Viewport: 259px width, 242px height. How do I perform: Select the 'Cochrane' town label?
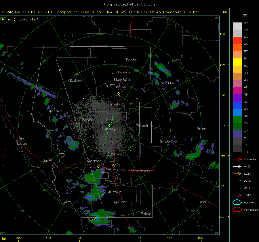tap(94, 161)
